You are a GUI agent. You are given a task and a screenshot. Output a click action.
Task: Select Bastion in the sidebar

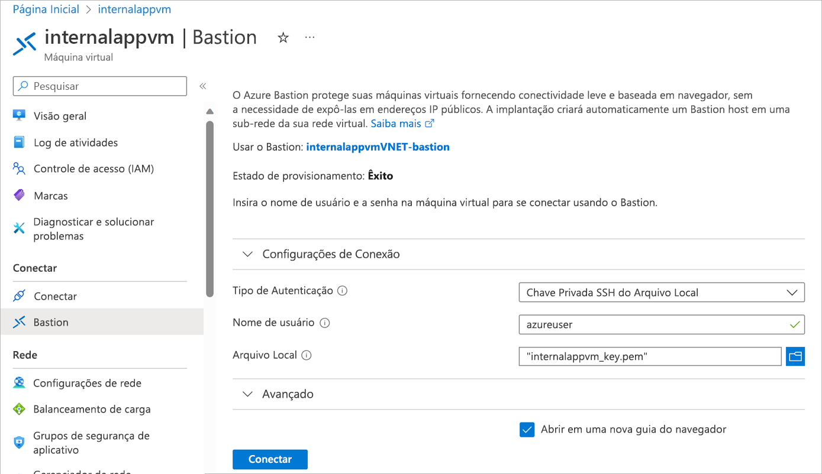[102, 322]
